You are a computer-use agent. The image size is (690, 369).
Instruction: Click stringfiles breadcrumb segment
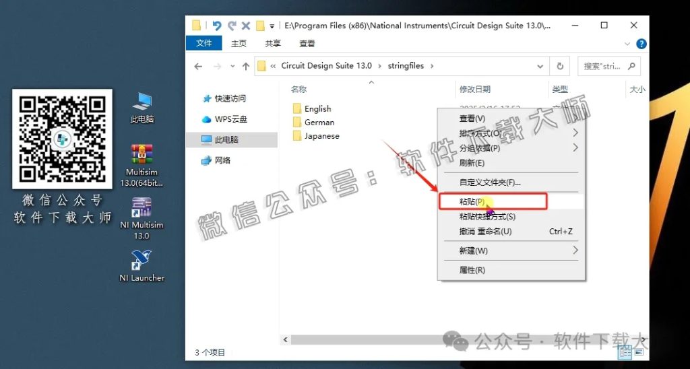[405, 66]
